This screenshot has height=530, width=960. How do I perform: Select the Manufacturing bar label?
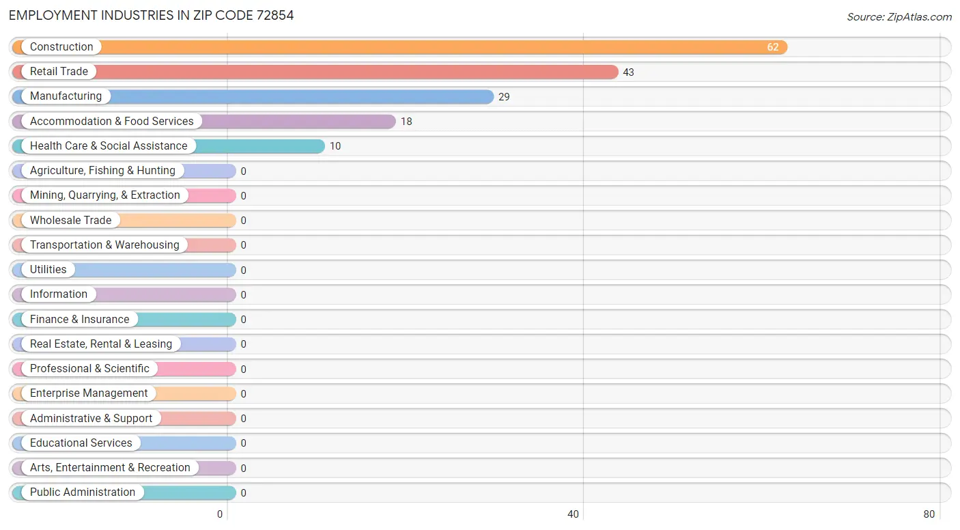(66, 96)
